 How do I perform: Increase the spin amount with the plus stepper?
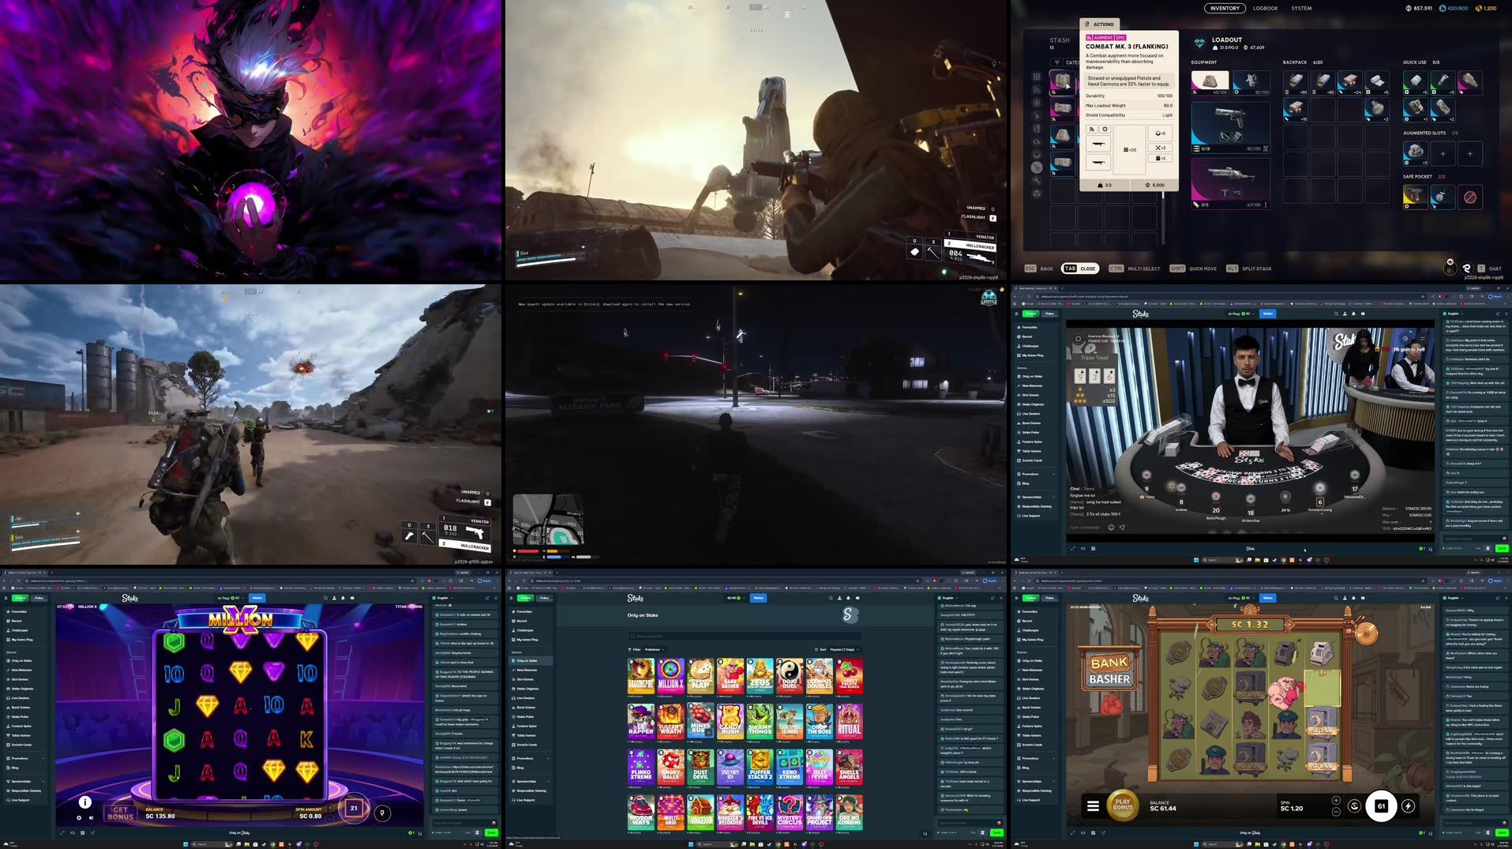coord(1336,800)
